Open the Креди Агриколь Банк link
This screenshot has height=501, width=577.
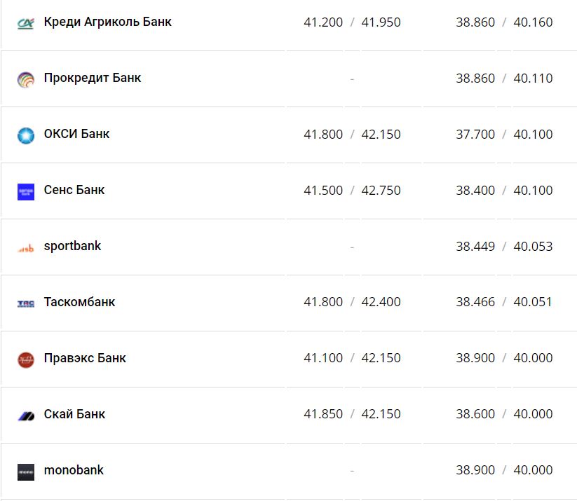107,22
